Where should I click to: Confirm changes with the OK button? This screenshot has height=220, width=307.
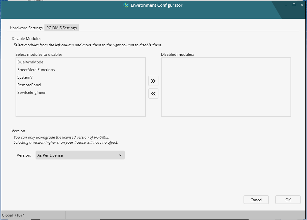[x=288, y=200]
